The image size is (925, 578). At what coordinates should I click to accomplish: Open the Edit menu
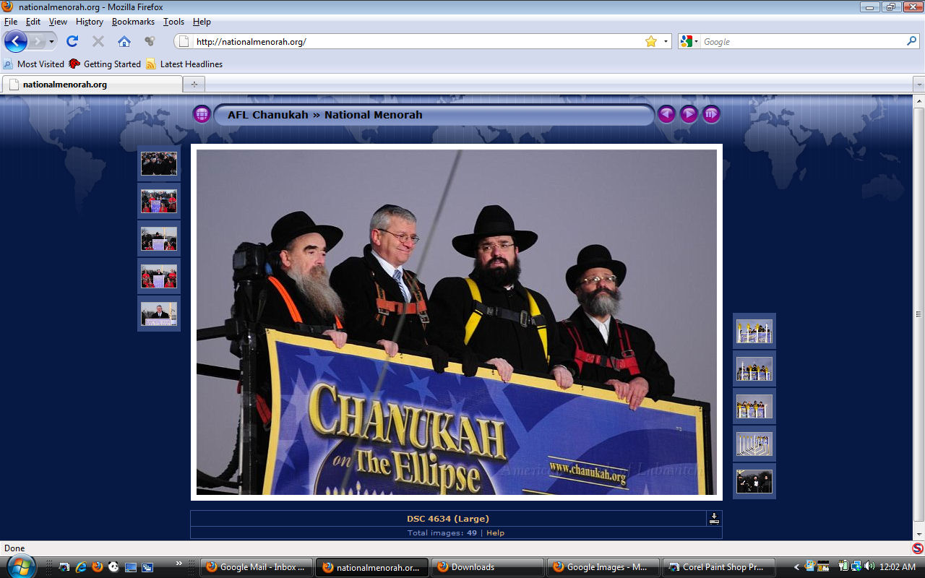tap(33, 22)
